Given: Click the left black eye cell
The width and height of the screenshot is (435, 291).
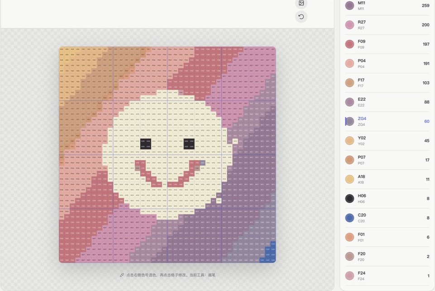Looking at the screenshot, I should pos(146,144).
